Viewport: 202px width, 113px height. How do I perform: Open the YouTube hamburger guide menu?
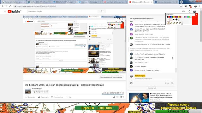[5, 11]
